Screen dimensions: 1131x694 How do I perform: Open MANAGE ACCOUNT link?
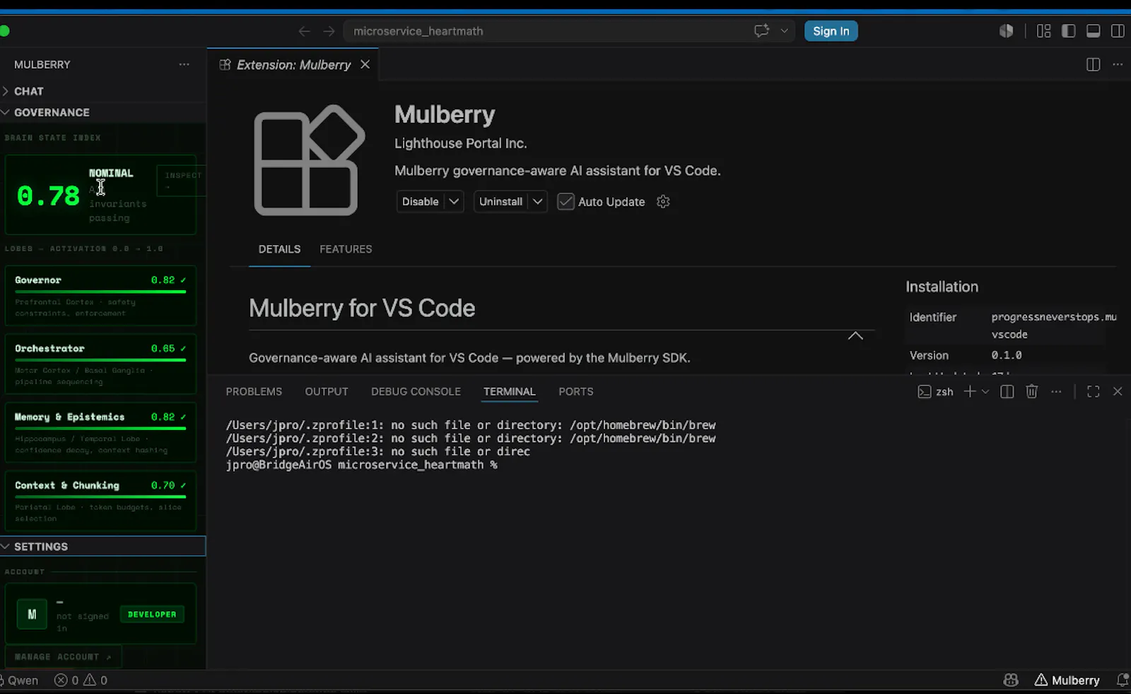point(63,657)
